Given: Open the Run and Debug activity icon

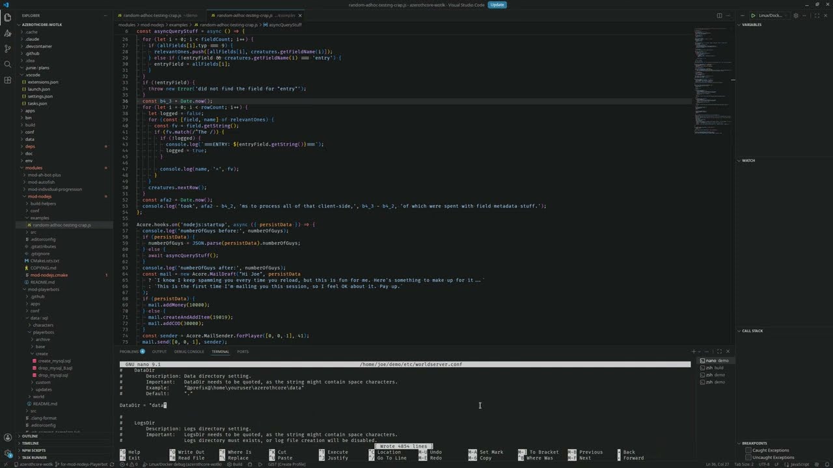Looking at the screenshot, I should tap(7, 33).
